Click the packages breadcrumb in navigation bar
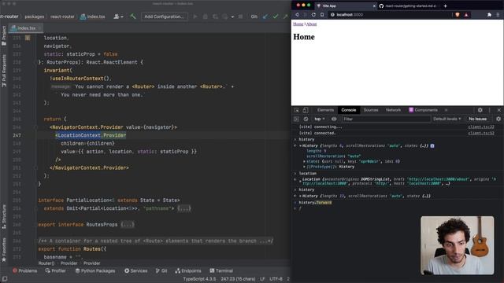This screenshot has width=504, height=283. 35,17
